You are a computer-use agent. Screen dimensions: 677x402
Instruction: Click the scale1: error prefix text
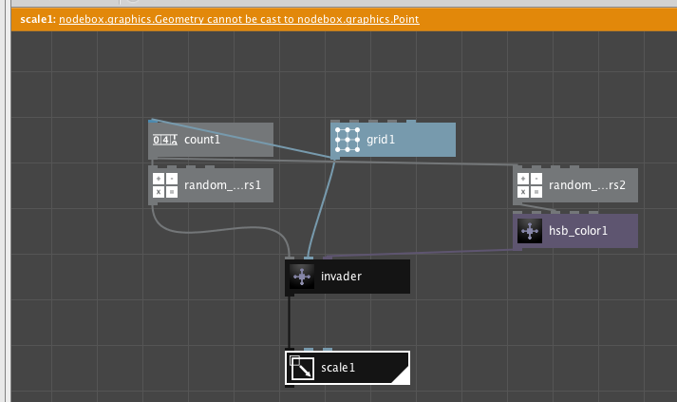[38, 19]
